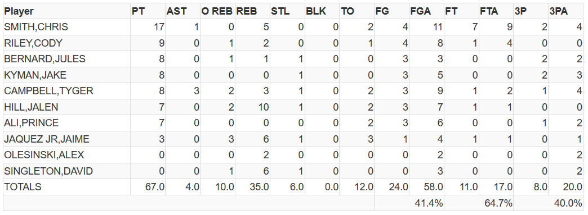Image resolution: width=588 pixels, height=215 pixels.
Task: Click the Player column header
Action: [x=67, y=11]
